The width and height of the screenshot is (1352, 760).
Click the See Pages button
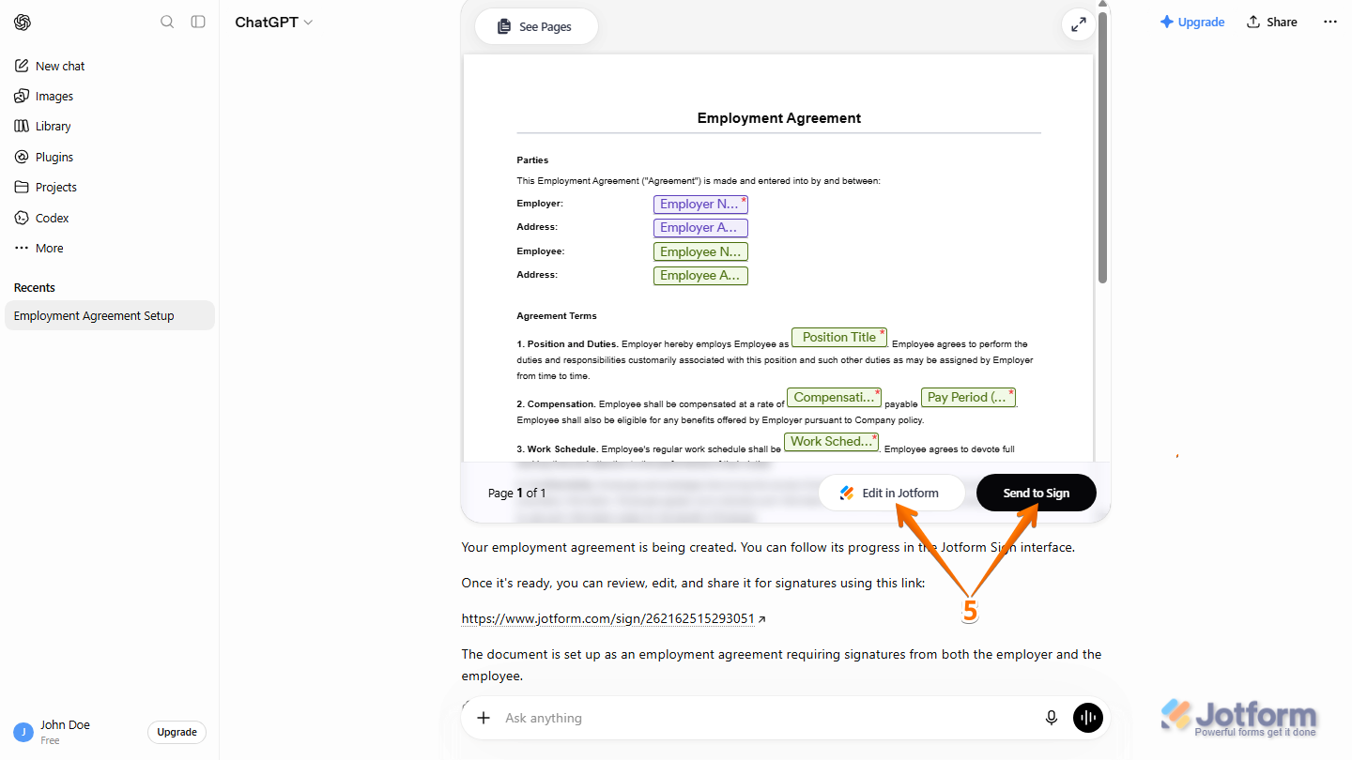tap(536, 26)
